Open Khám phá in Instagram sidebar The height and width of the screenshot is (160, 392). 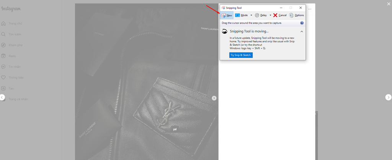tap(15, 45)
